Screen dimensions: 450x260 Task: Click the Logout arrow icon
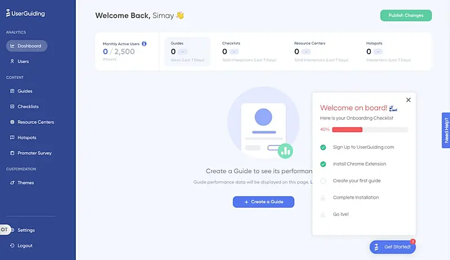(12, 245)
